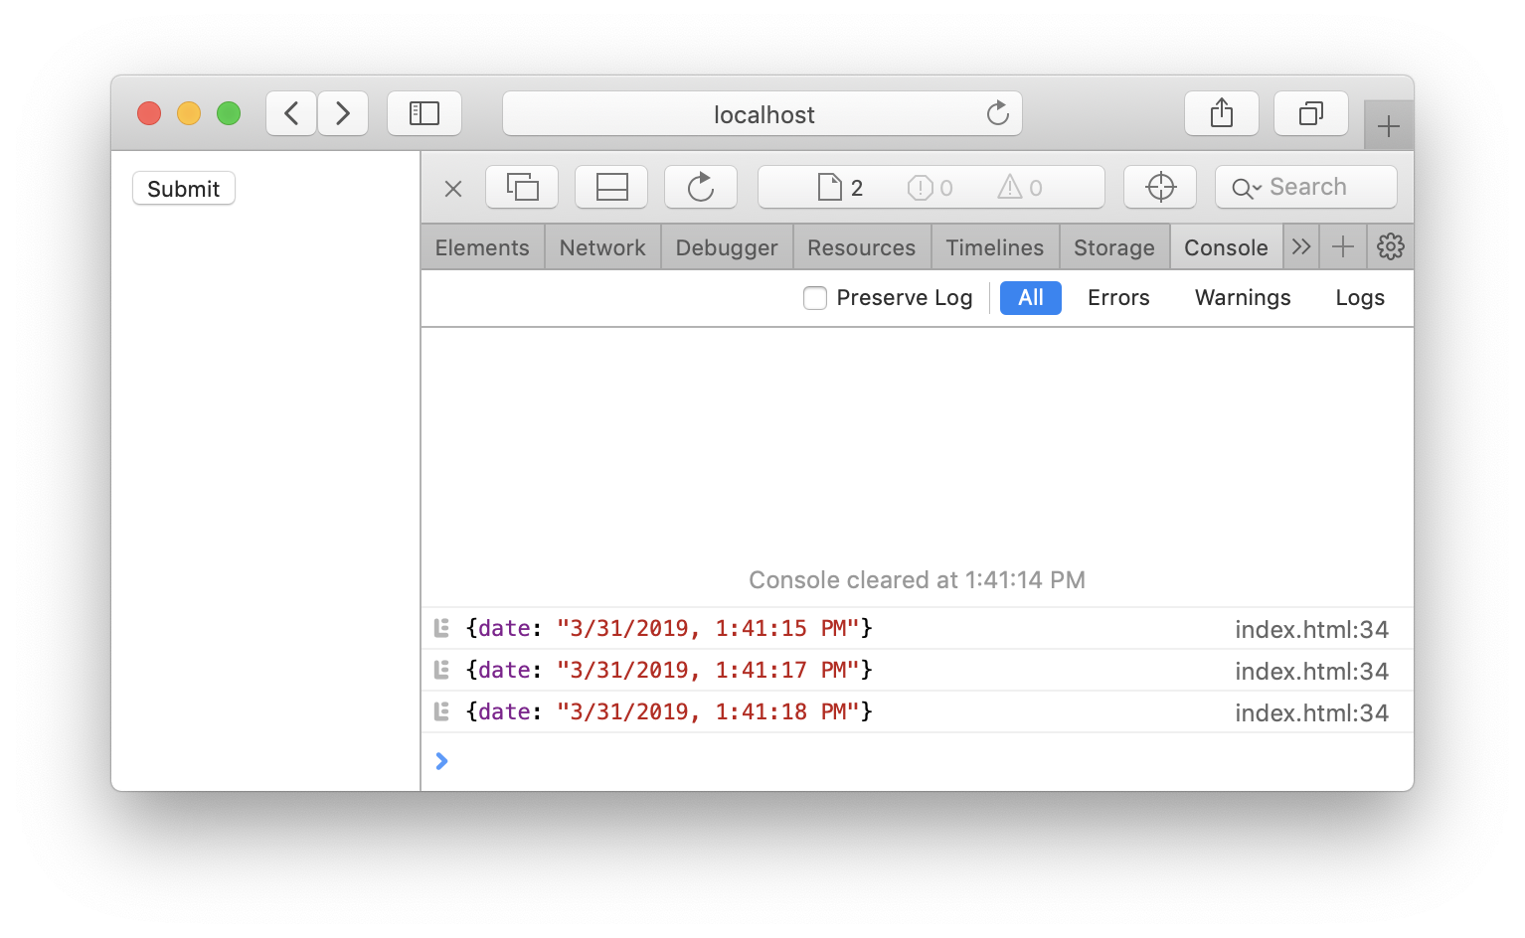Show warnings via the warning triangle icon
This screenshot has width=1525, height=938.
1009,187
